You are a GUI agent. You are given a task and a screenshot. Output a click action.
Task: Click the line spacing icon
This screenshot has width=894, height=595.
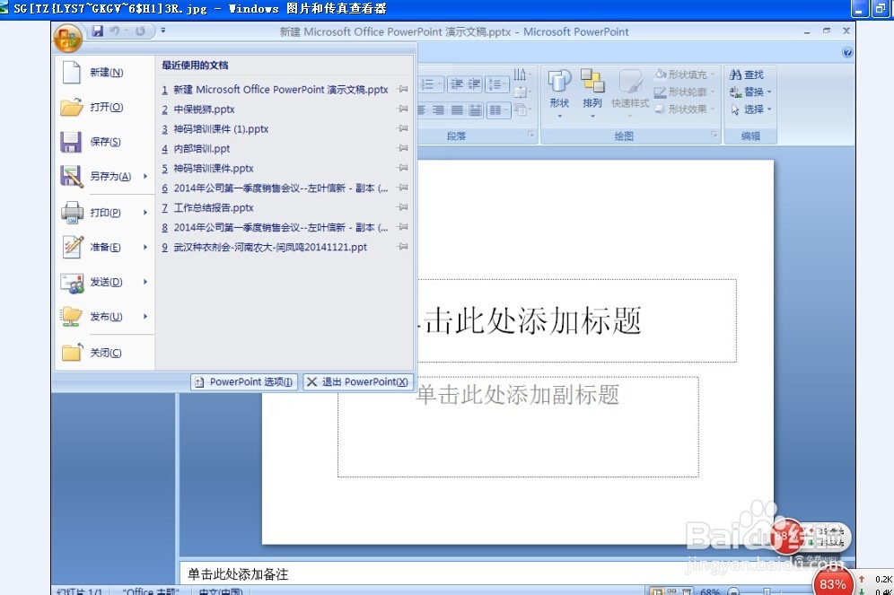click(495, 84)
